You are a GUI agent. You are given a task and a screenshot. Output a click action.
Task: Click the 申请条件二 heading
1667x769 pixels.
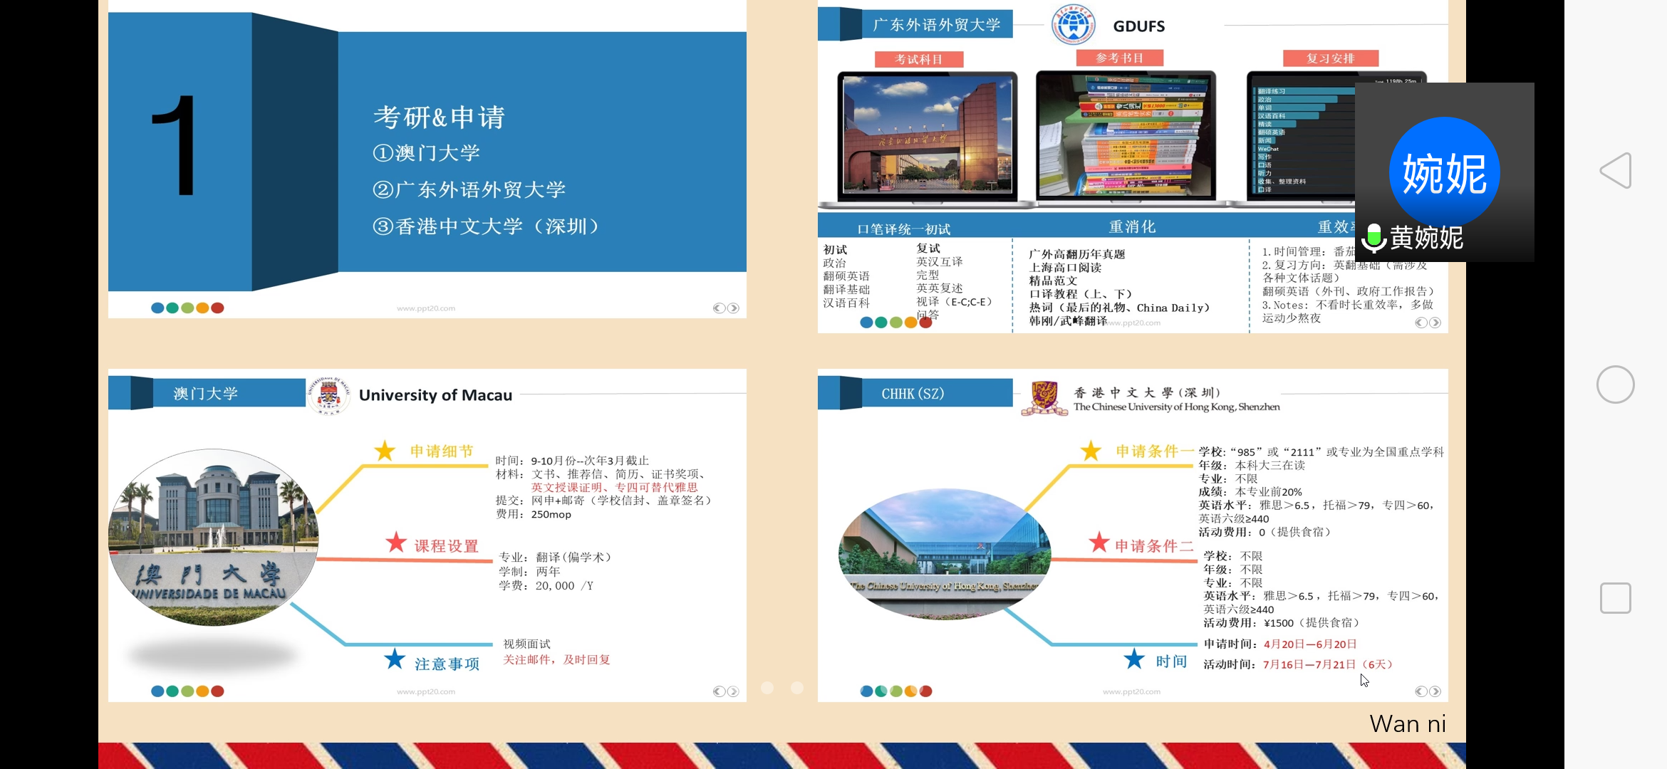1154,545
